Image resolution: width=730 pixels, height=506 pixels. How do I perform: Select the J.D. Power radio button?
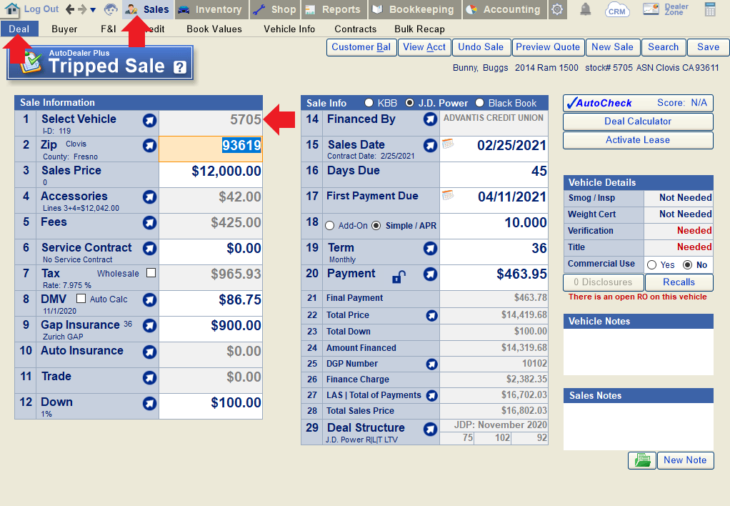click(x=409, y=102)
